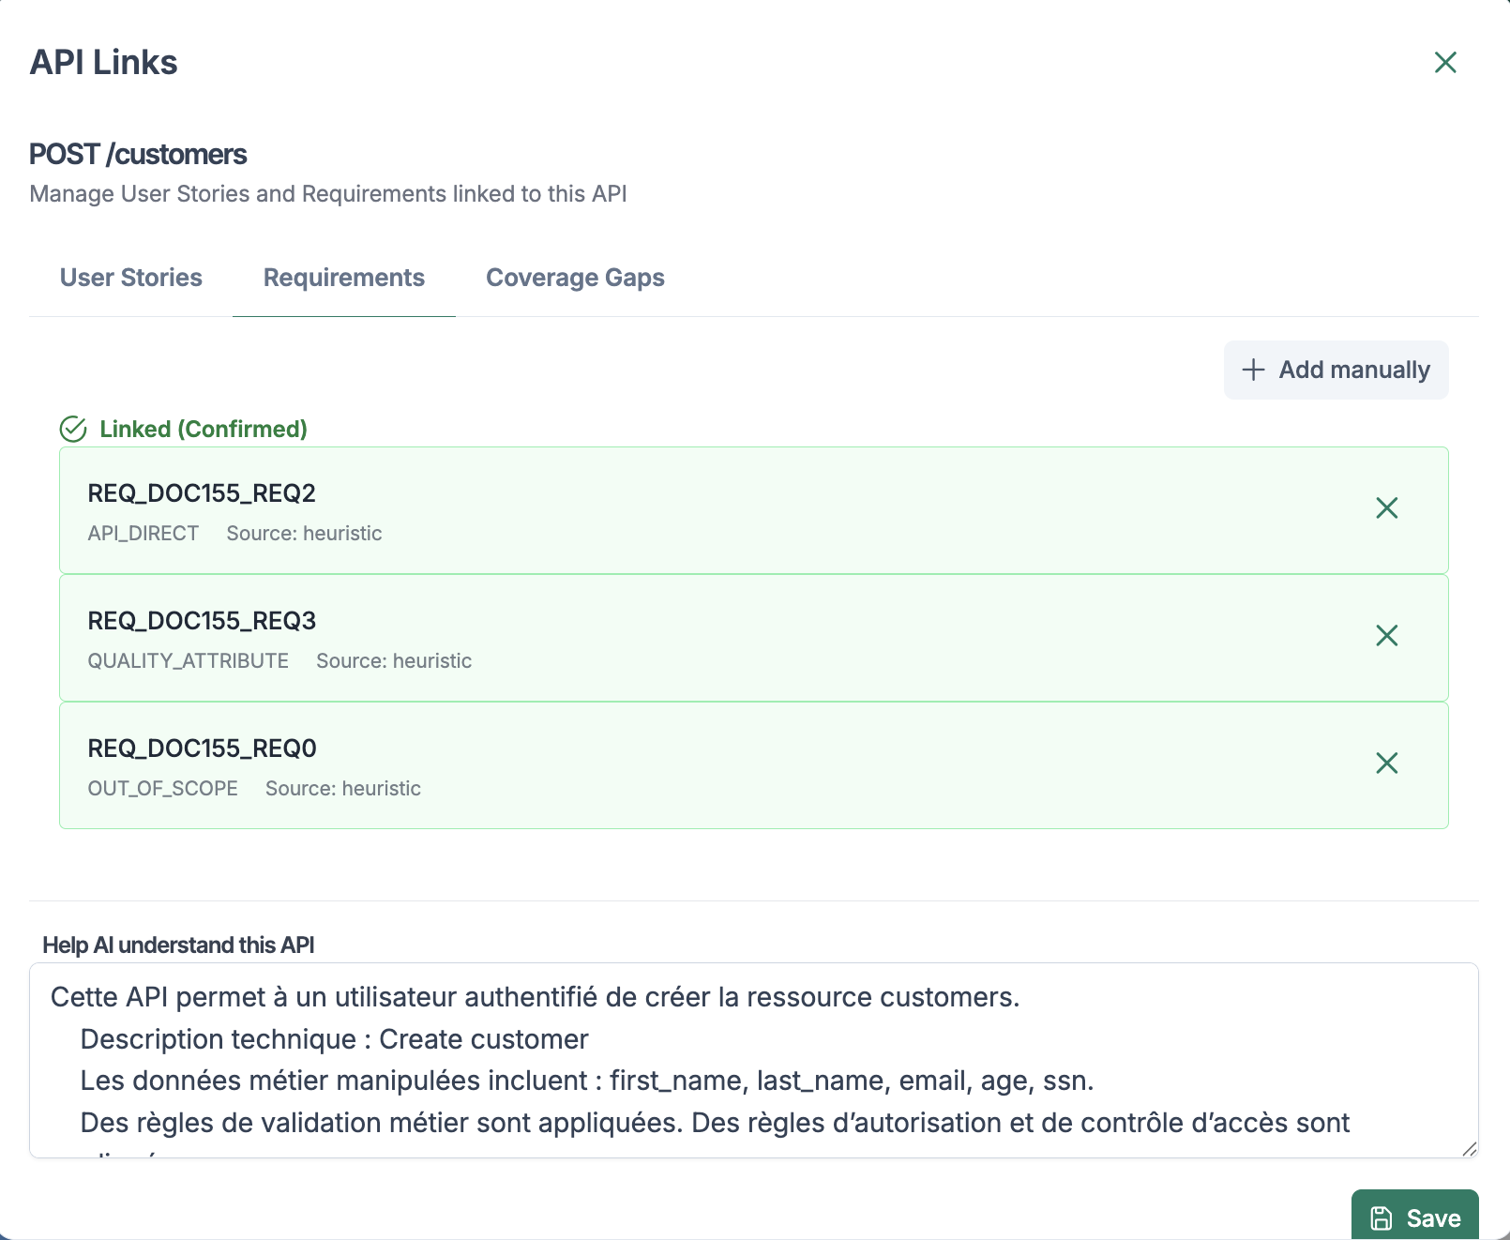The image size is (1510, 1240).
Task: Unlink REQ_DOC155_REQ3 using its X icon
Action: coord(1386,636)
